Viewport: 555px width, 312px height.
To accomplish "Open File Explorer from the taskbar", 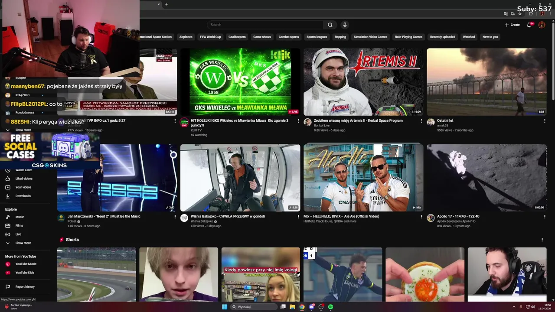I will 292,307.
